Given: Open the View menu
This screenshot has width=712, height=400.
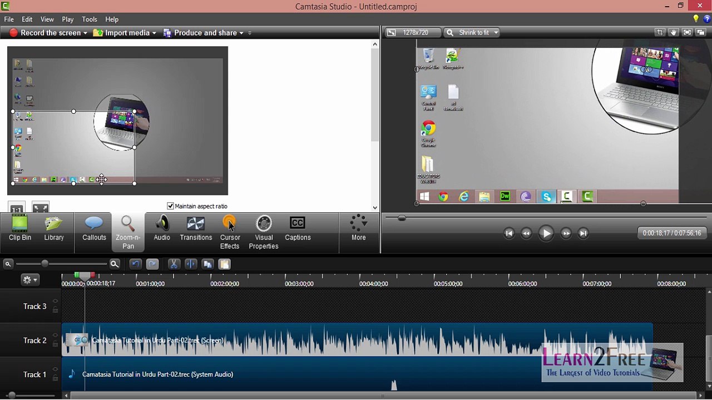Looking at the screenshot, I should 47,19.
